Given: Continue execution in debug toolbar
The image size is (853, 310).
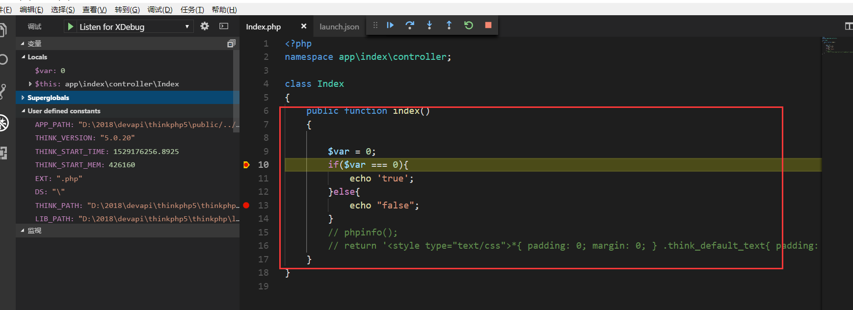Looking at the screenshot, I should (x=390, y=25).
